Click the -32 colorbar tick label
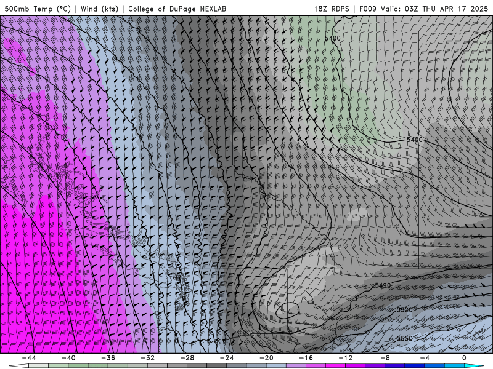493x369 pixels. click(148, 358)
